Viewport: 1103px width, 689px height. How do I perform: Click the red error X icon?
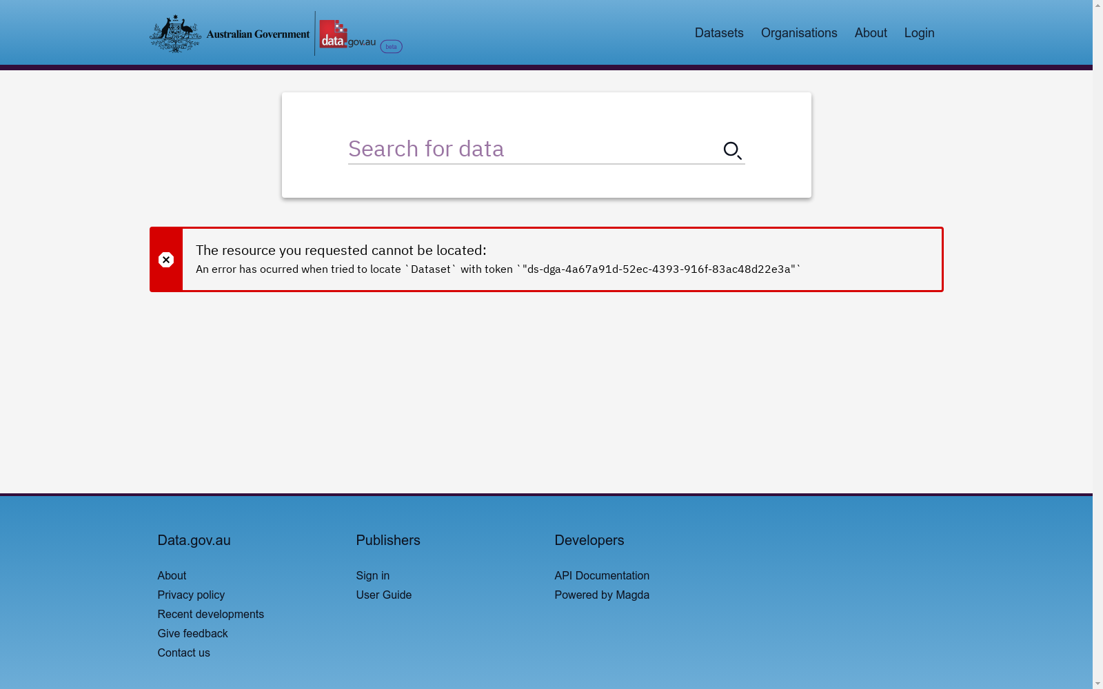(166, 260)
